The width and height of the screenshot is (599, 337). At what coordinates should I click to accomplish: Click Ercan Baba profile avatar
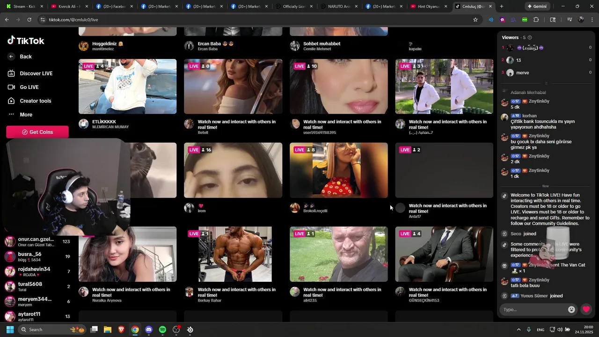189,46
